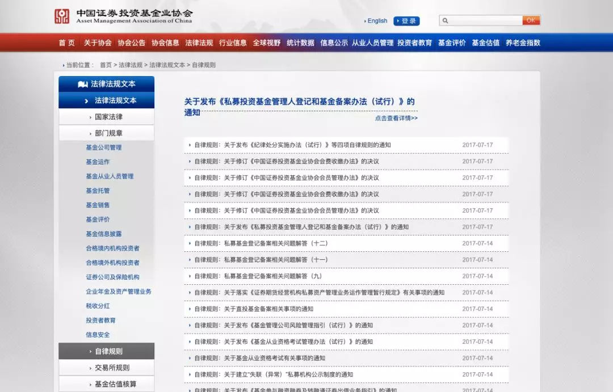Open the 证券公司及保险机构 sidebar link
The image size is (613, 392).
(x=112, y=277)
